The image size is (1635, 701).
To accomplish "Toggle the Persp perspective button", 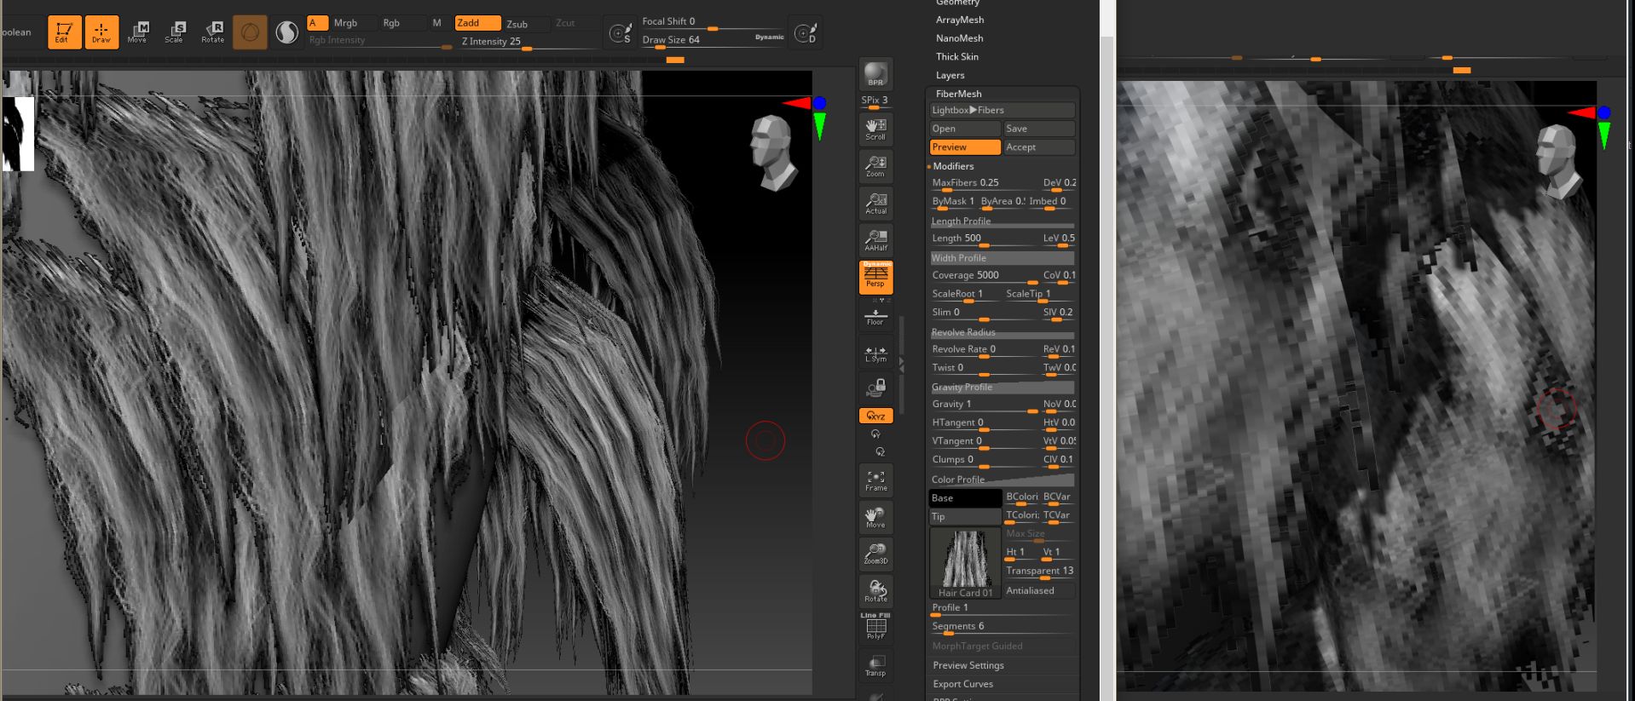I will pos(875,277).
